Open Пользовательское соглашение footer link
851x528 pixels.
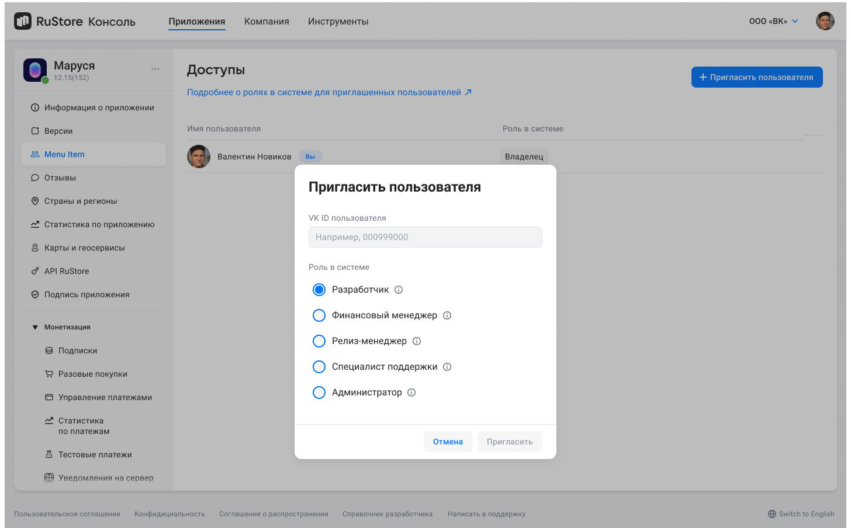pyautogui.click(x=67, y=514)
